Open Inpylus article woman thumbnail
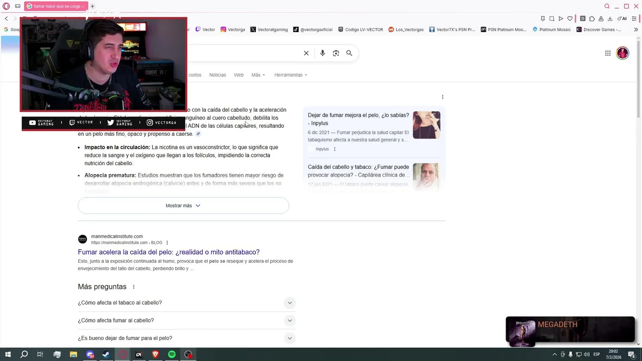The width and height of the screenshot is (642, 361). pos(426,125)
